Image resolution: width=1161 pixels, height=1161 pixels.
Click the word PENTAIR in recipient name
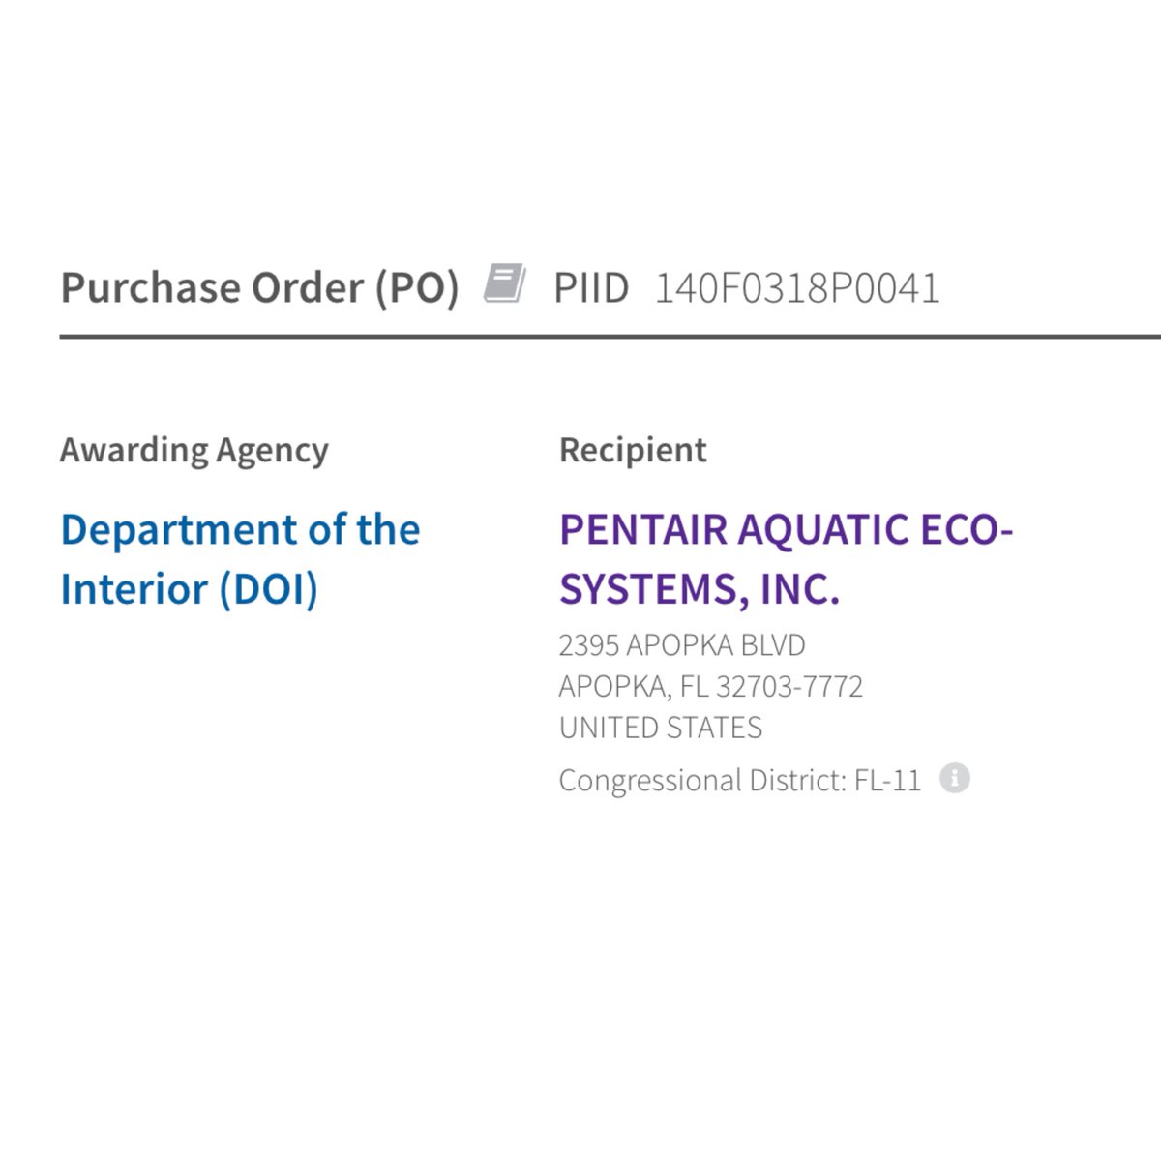643,530
